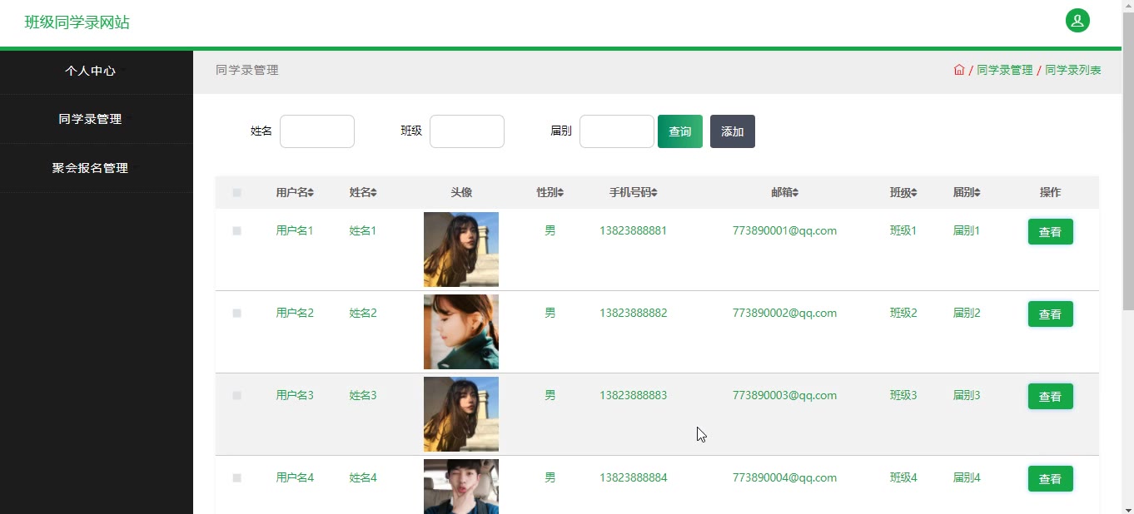This screenshot has height=514, width=1134.
Task: Focus the 班级 search input field
Action: pos(467,131)
